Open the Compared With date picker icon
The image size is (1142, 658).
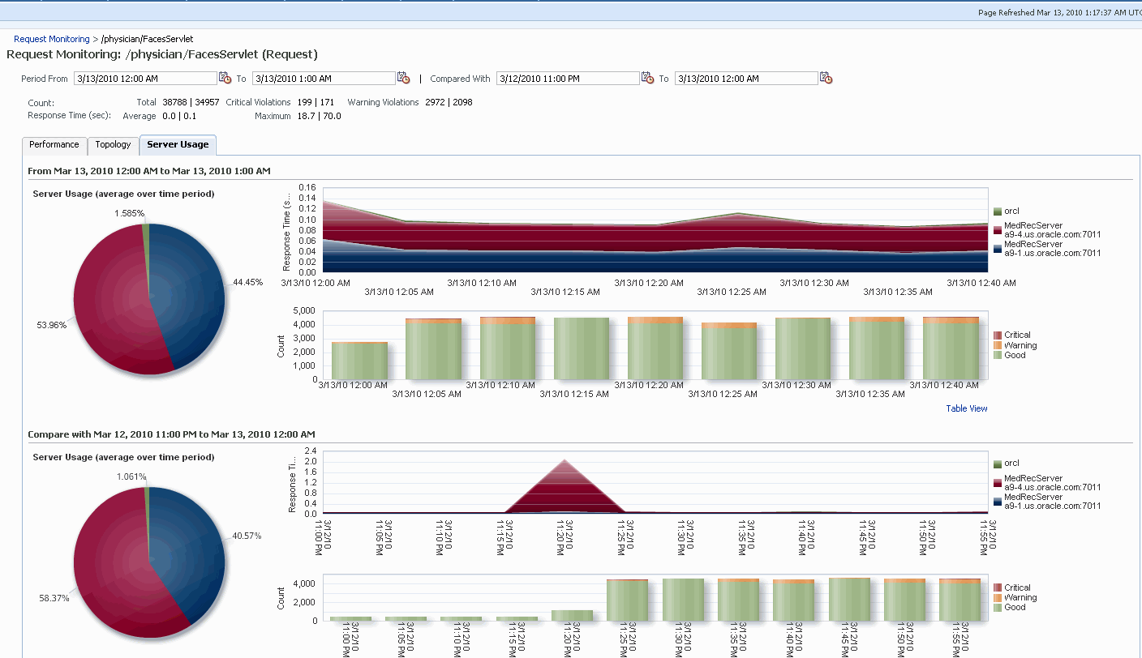point(648,78)
